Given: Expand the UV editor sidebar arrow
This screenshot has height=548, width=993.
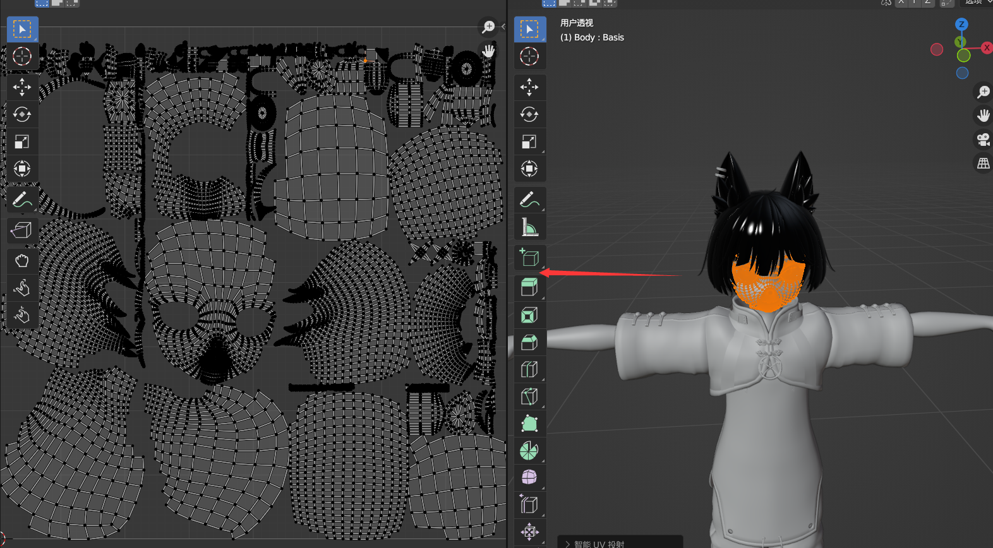Looking at the screenshot, I should 503,27.
